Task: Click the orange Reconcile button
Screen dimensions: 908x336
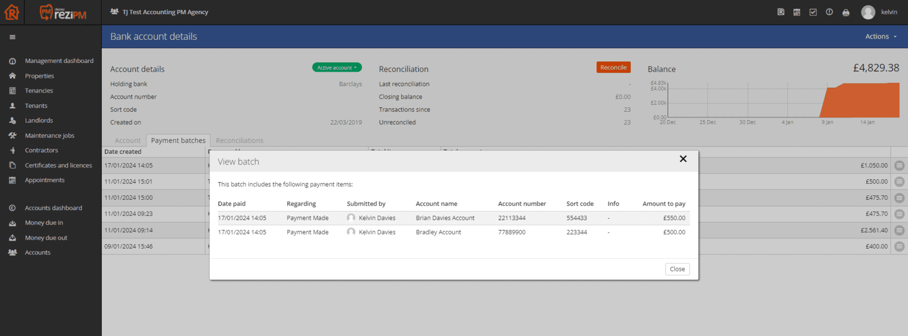Action: click(613, 68)
